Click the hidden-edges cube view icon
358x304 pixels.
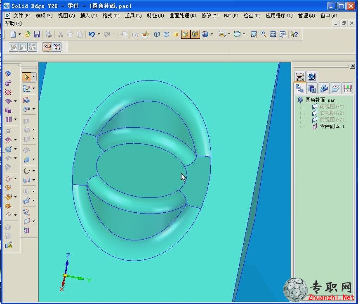(167, 34)
